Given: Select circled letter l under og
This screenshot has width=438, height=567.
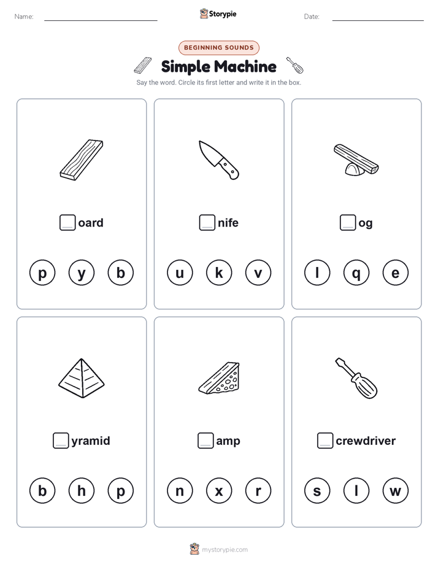Looking at the screenshot, I should click(317, 272).
